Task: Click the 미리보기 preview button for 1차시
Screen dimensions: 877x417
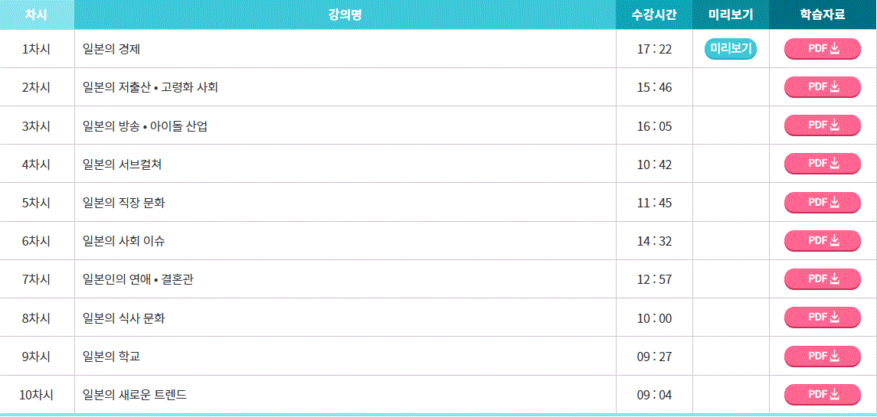Action: tap(731, 49)
